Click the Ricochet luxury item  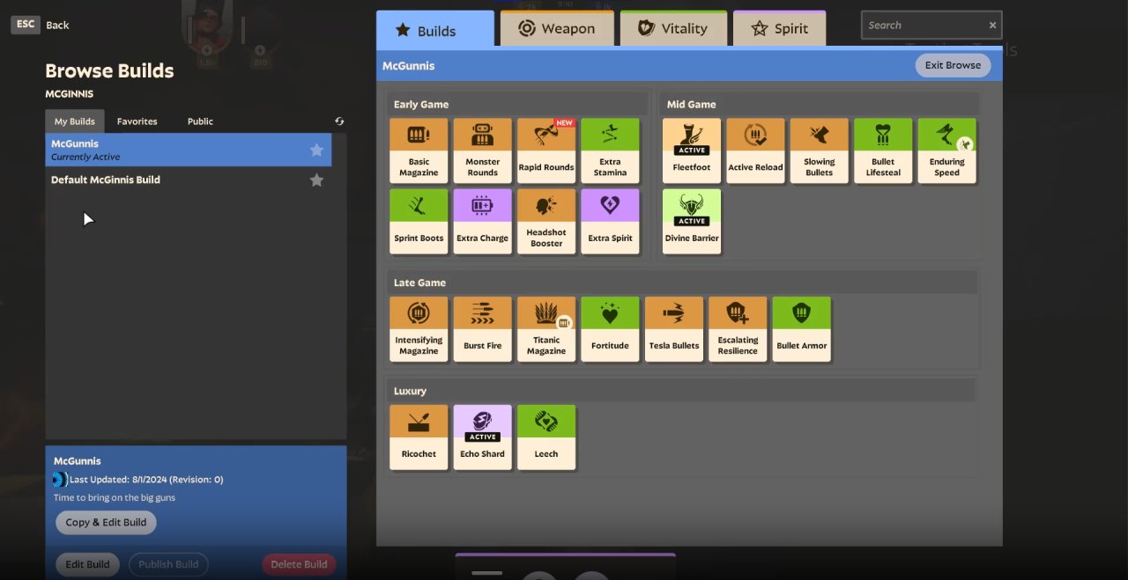click(419, 437)
